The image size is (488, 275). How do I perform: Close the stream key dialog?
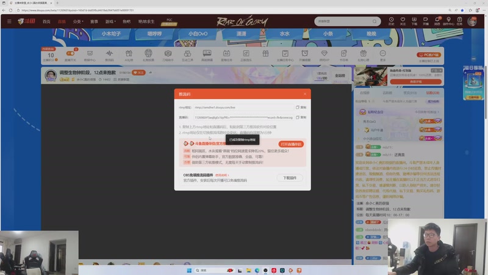click(x=304, y=94)
